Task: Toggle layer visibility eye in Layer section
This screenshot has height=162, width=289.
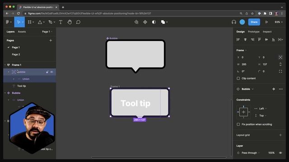Action: point(280,153)
